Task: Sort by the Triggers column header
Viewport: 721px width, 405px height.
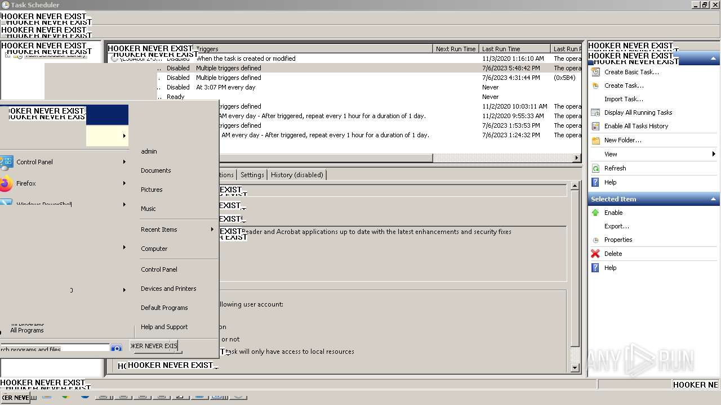Action: point(313,49)
